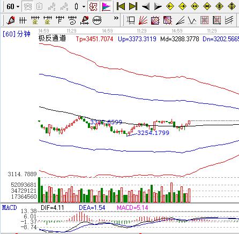Toggle the magenta flag indicator button
The width and height of the screenshot is (239, 234).
tap(106, 6)
